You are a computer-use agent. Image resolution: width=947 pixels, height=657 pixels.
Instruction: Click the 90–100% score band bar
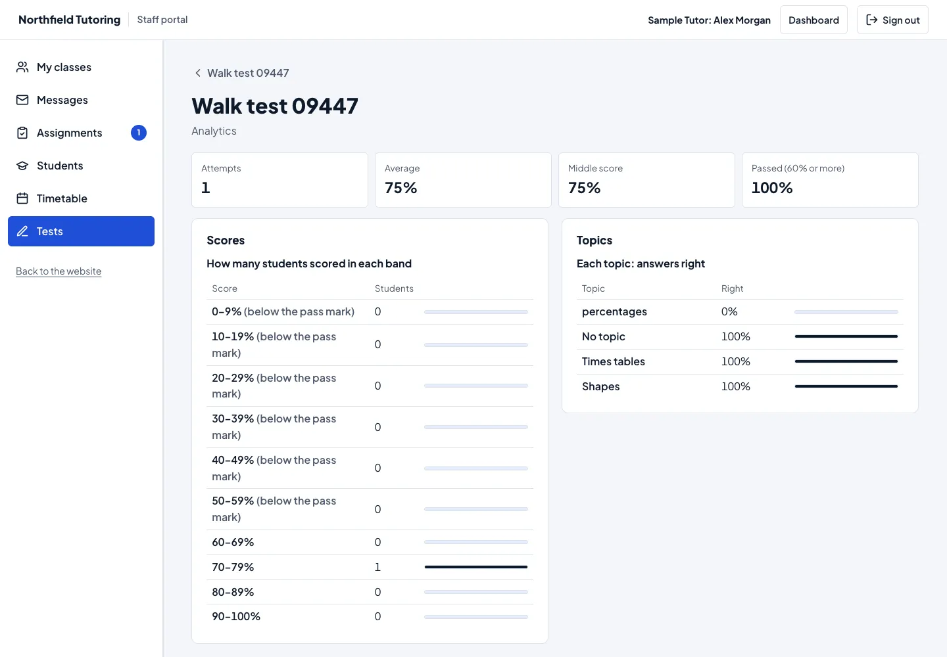pos(476,617)
